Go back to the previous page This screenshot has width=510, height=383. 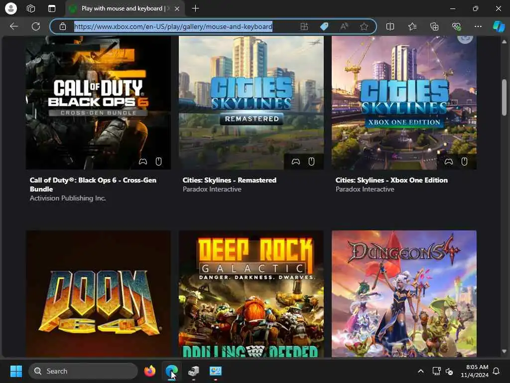[x=13, y=26]
